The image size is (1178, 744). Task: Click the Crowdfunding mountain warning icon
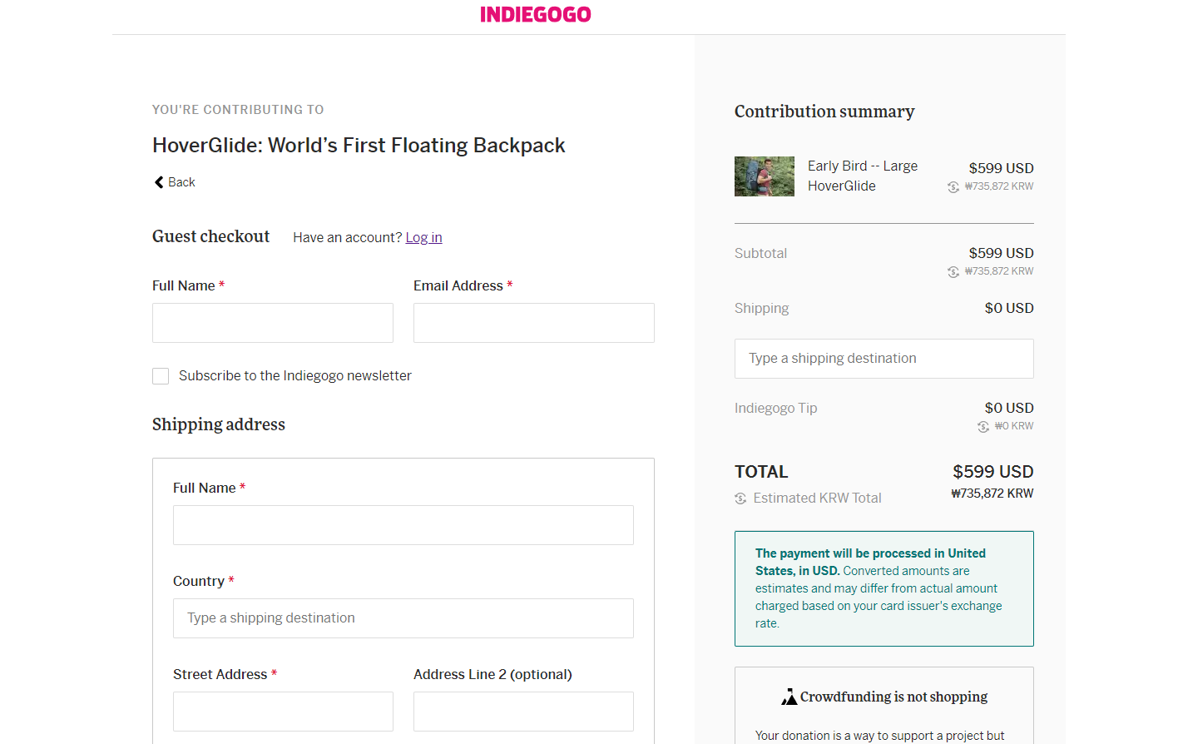789,697
